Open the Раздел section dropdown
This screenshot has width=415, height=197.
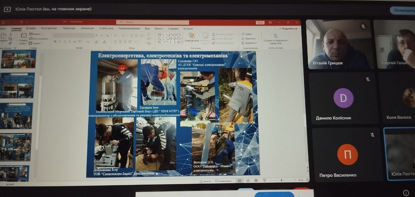pyautogui.click(x=35, y=43)
